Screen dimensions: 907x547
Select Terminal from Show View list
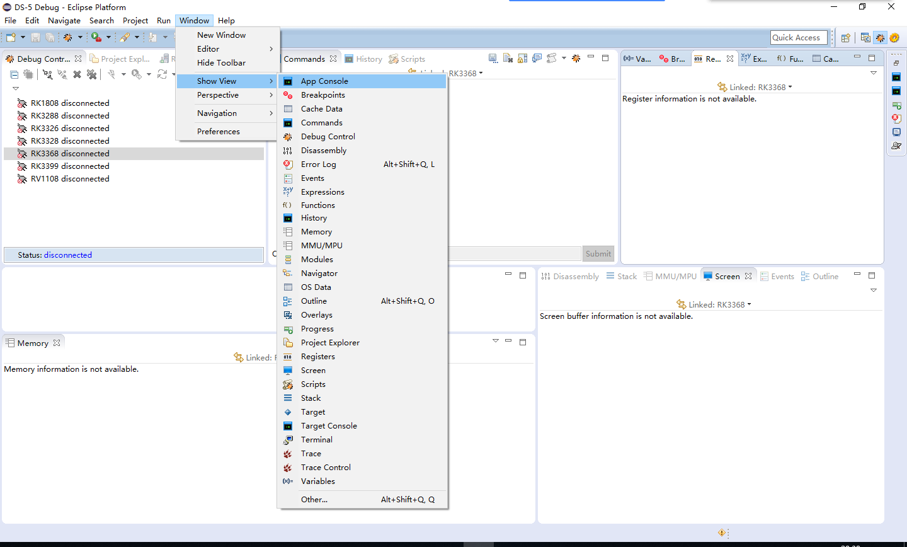362,440
